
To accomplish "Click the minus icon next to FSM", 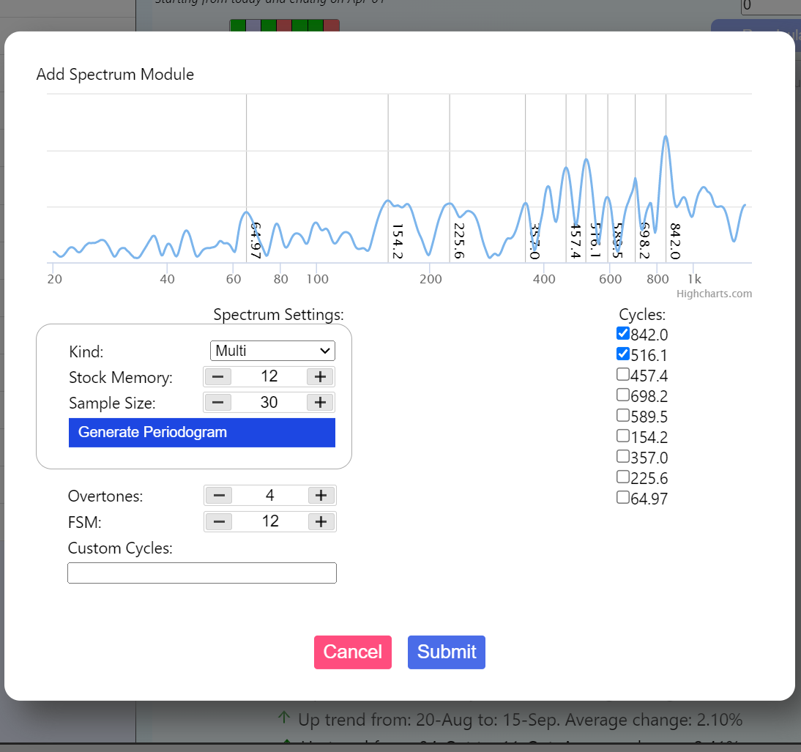I will [x=217, y=521].
